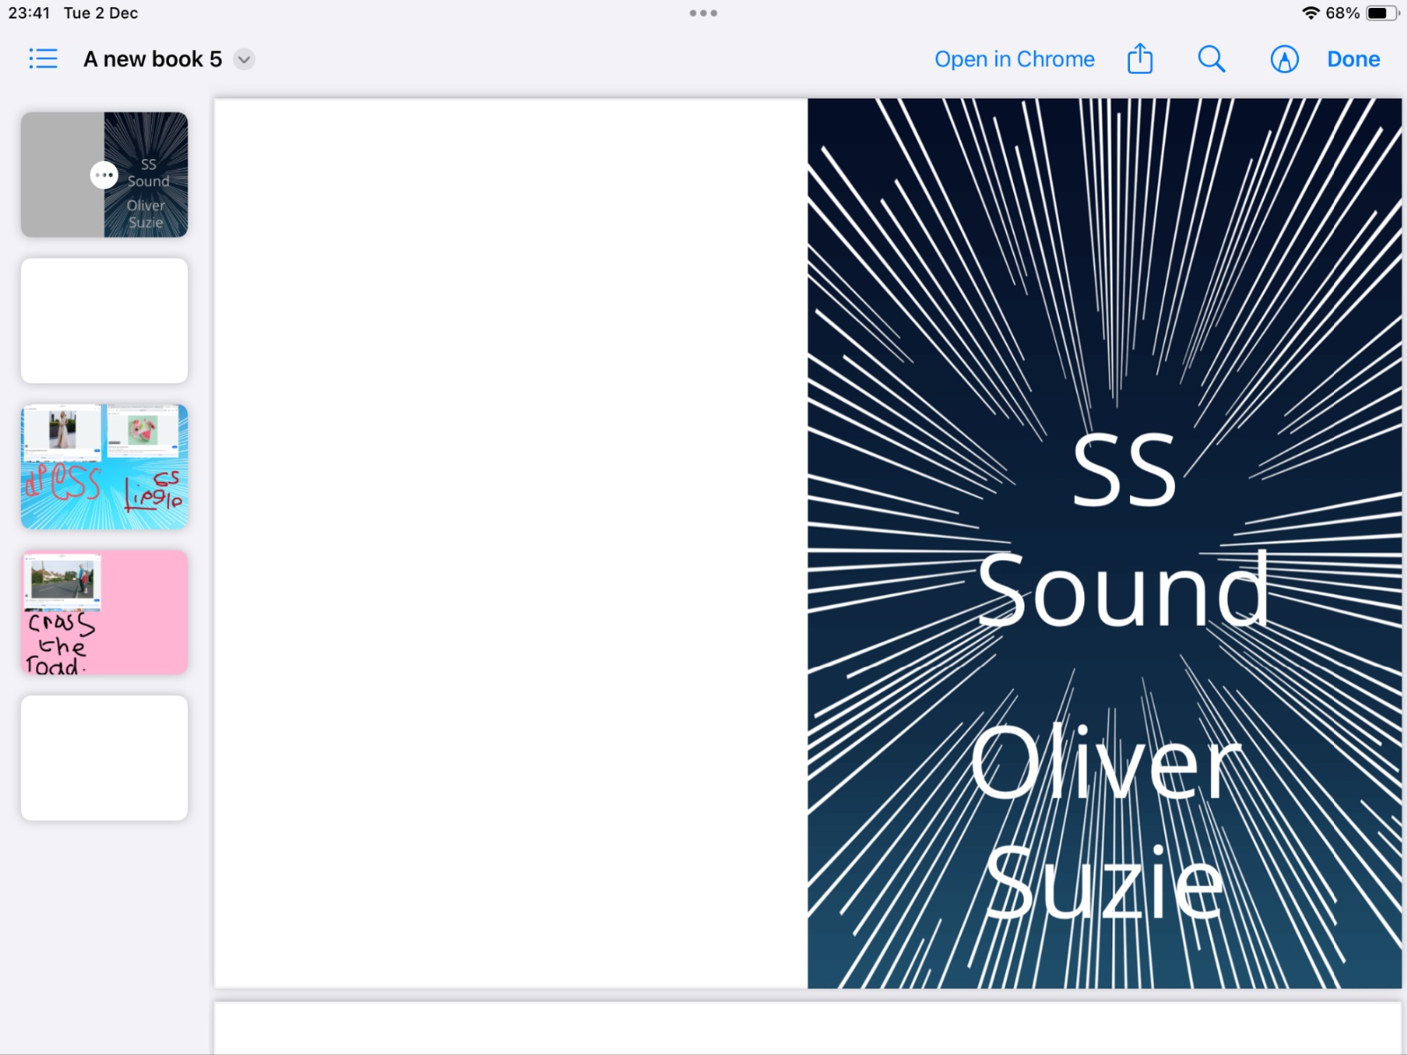Open the ellipsis options on first thumbnail
The image size is (1407, 1055).
[x=104, y=175]
